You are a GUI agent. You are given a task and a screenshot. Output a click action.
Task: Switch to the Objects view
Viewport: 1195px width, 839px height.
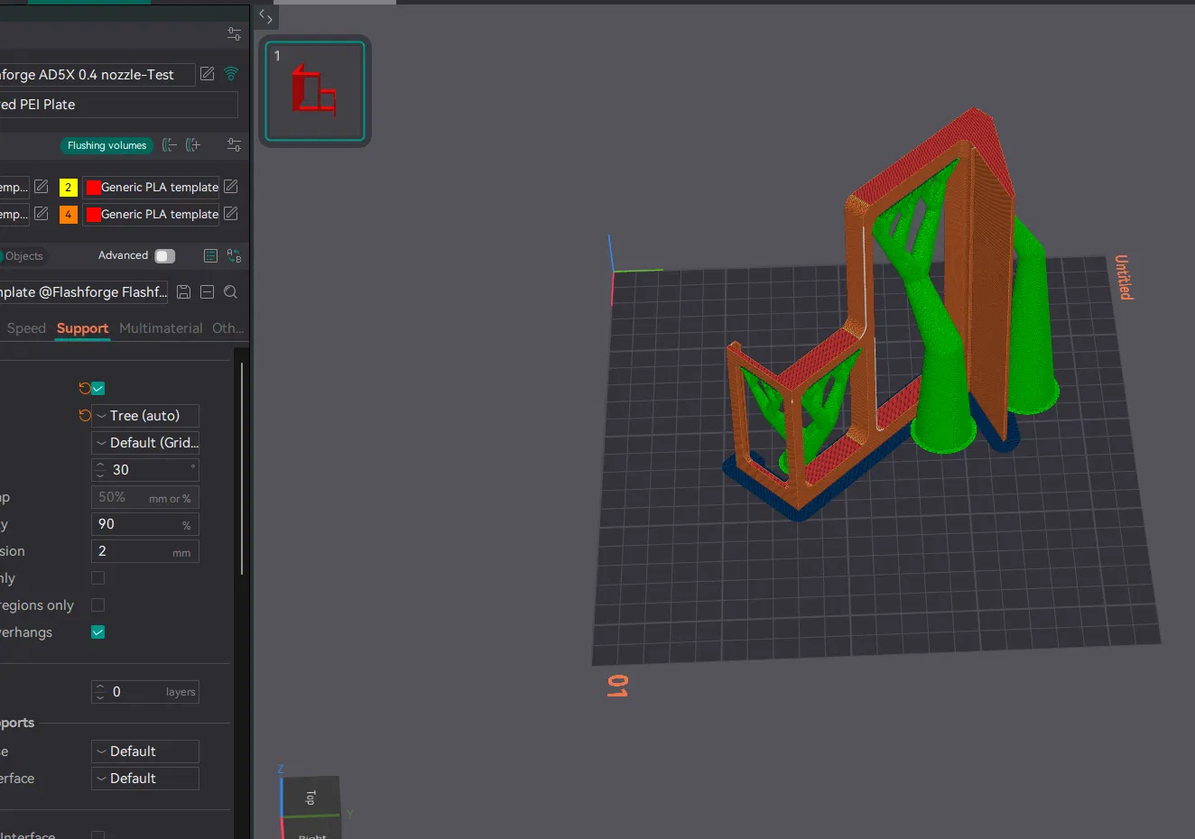click(x=23, y=256)
